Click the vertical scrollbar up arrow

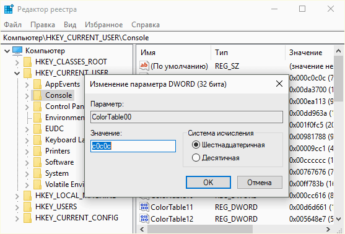pyautogui.click(x=339, y=51)
